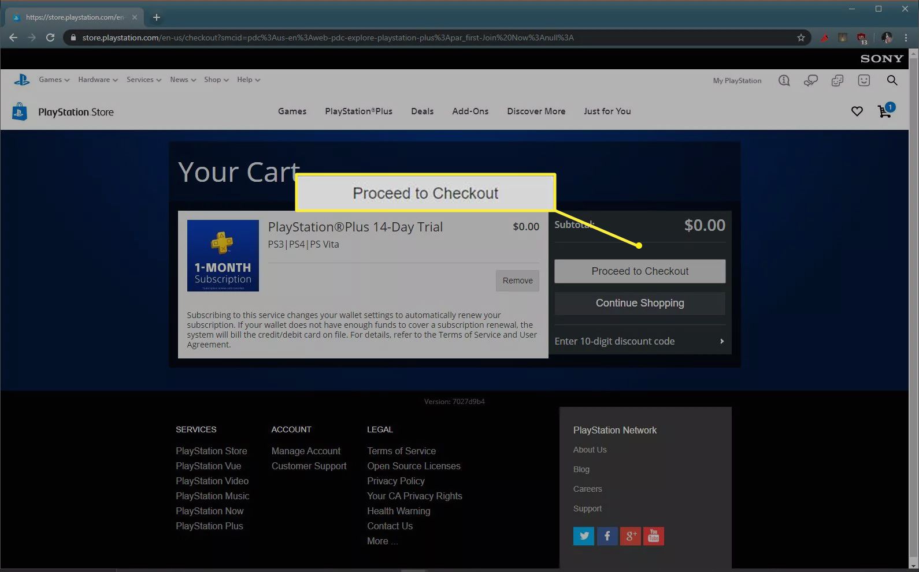
Task: Open About Us under PlayStation Network
Action: [x=590, y=450]
